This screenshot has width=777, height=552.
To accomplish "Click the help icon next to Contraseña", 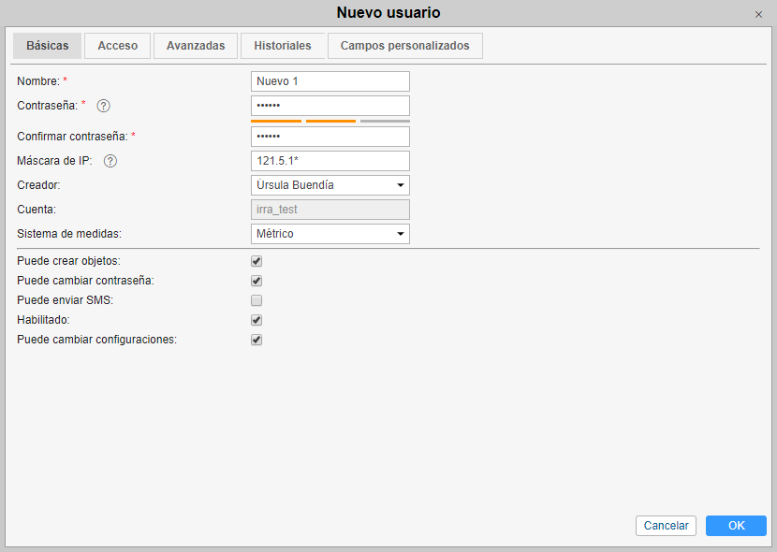I will [x=104, y=106].
